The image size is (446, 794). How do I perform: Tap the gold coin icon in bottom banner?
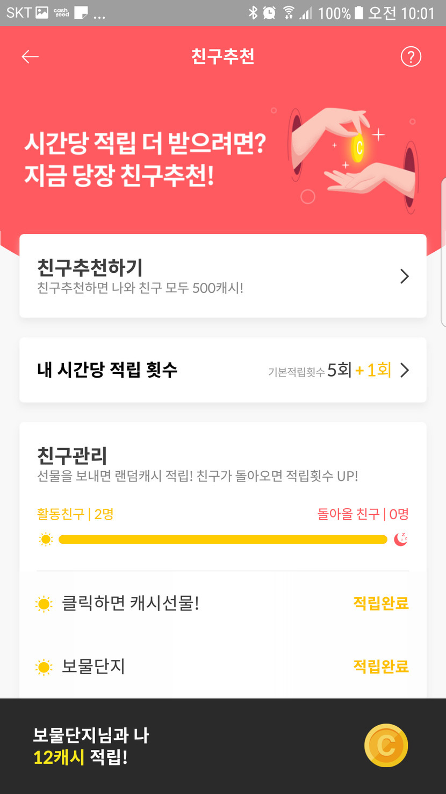386,746
